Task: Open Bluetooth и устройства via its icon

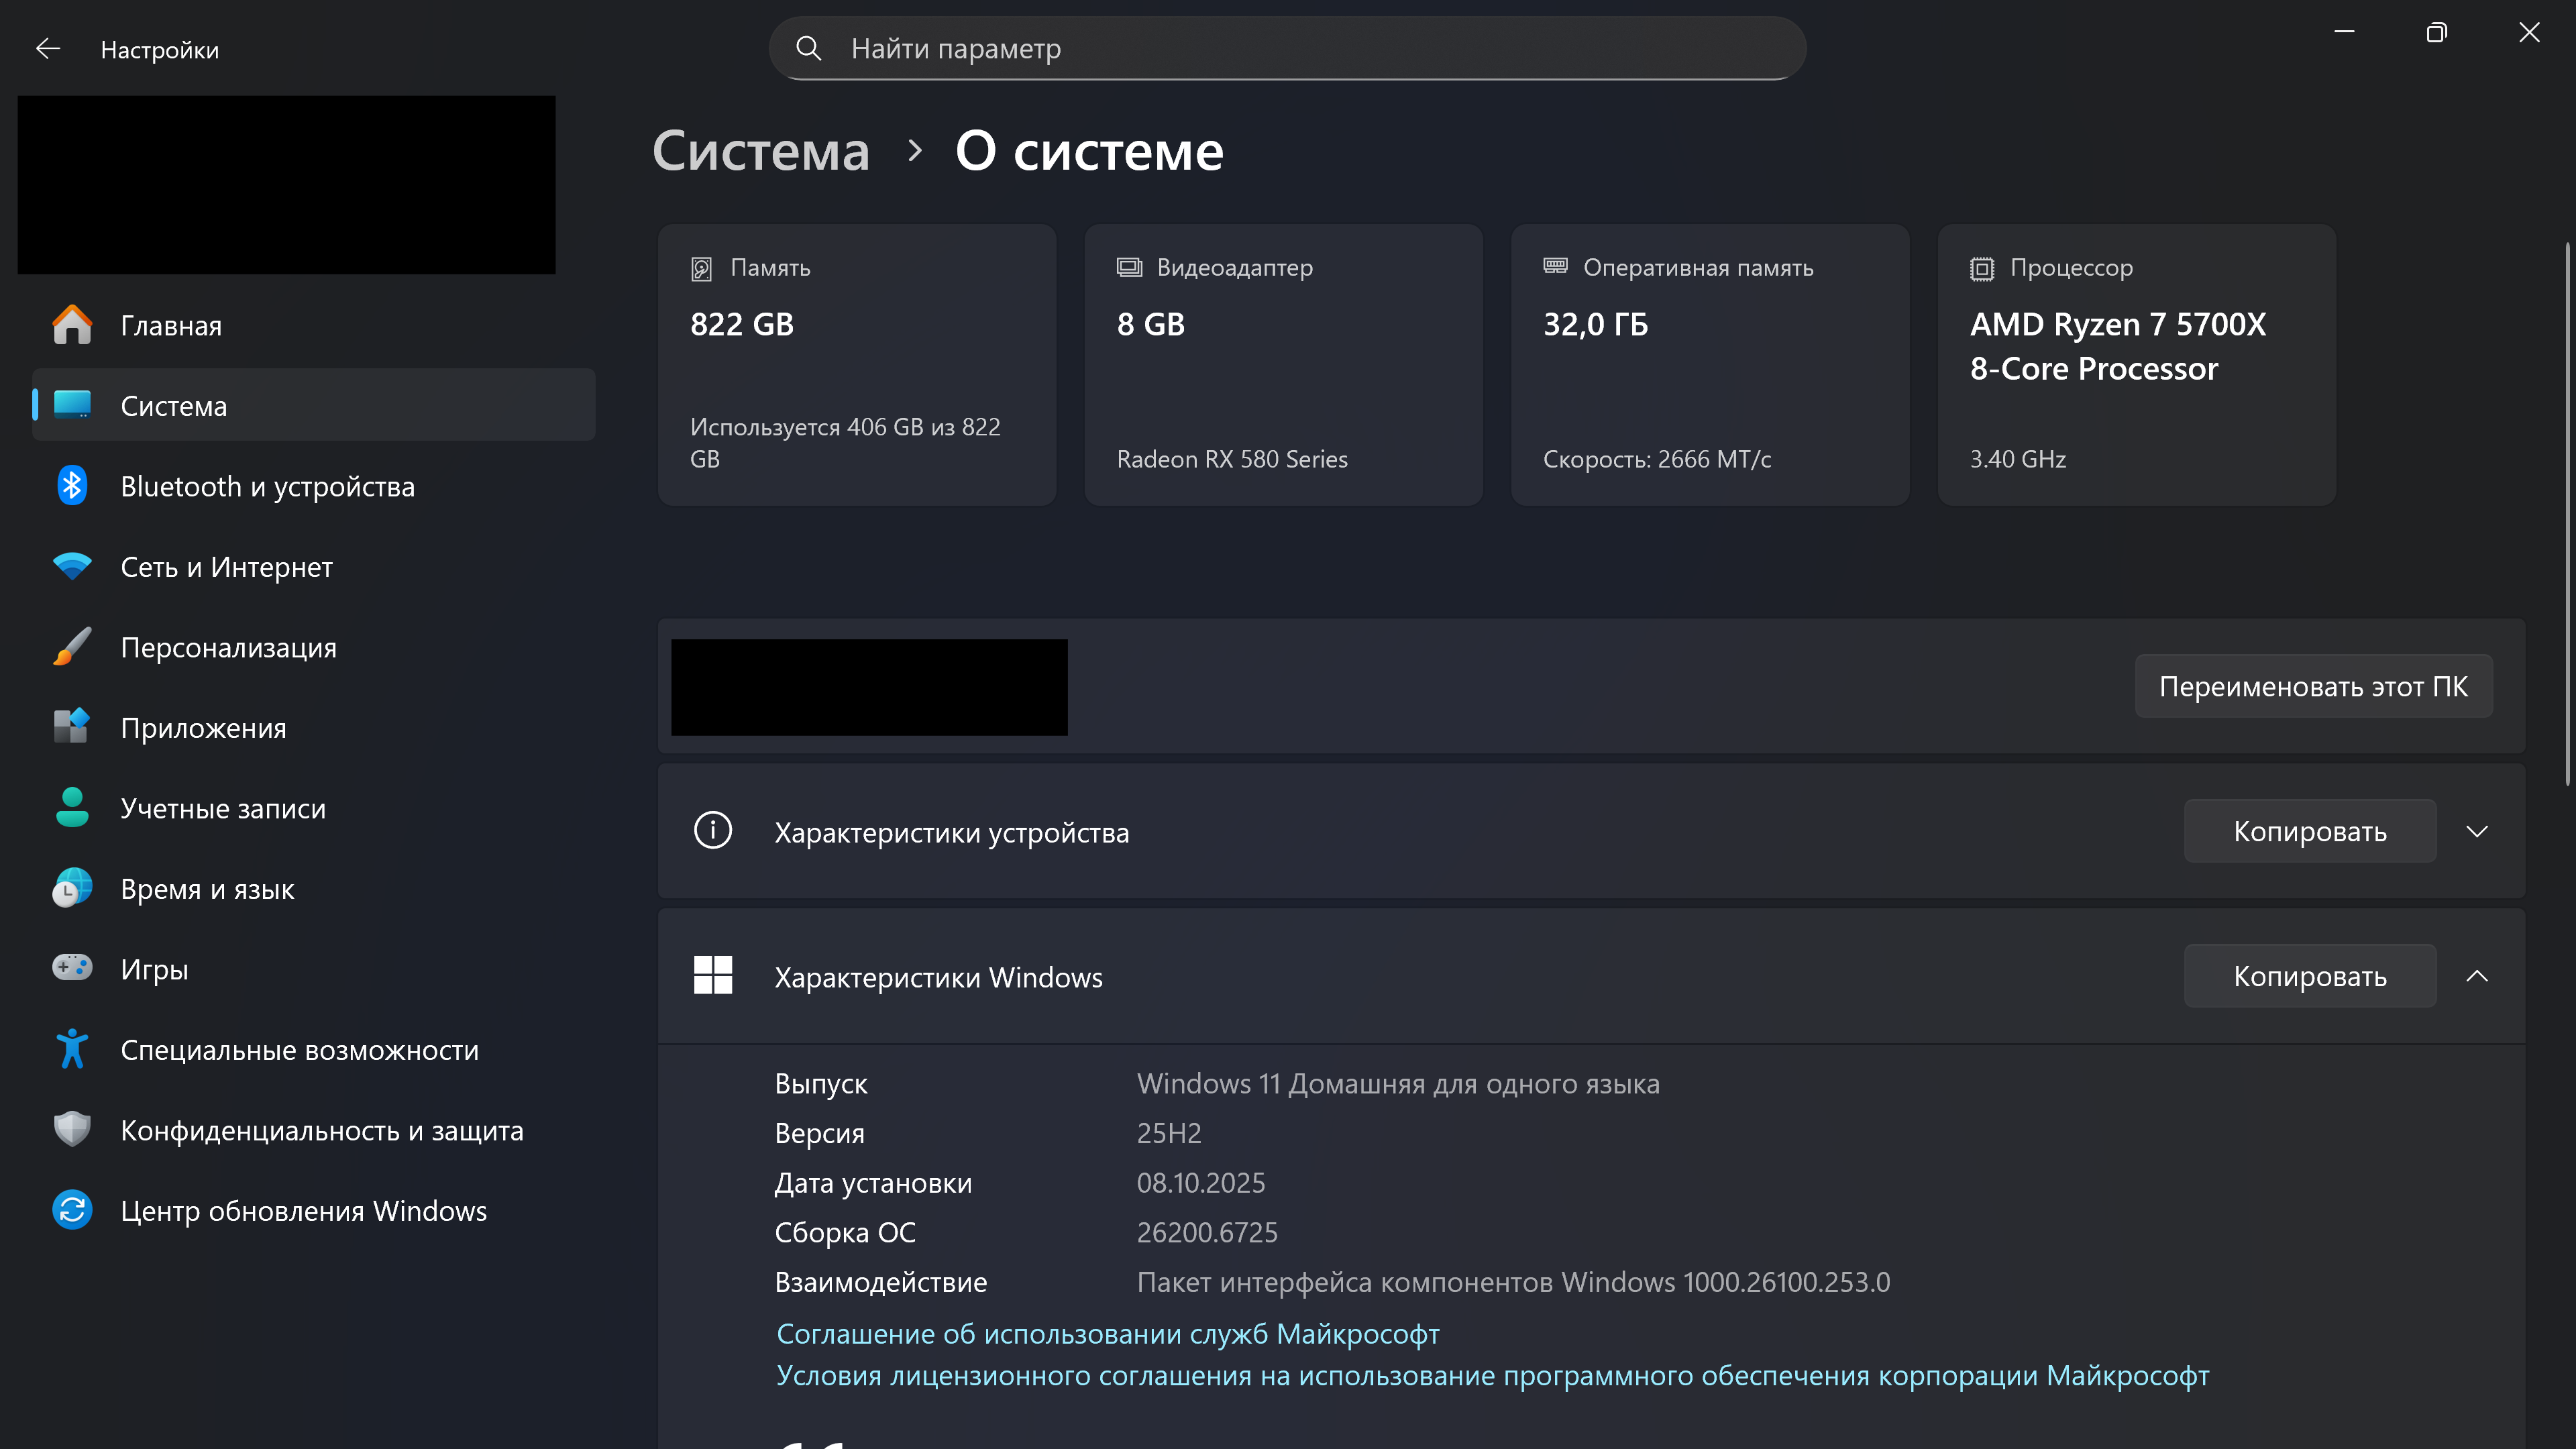Action: (x=72, y=486)
